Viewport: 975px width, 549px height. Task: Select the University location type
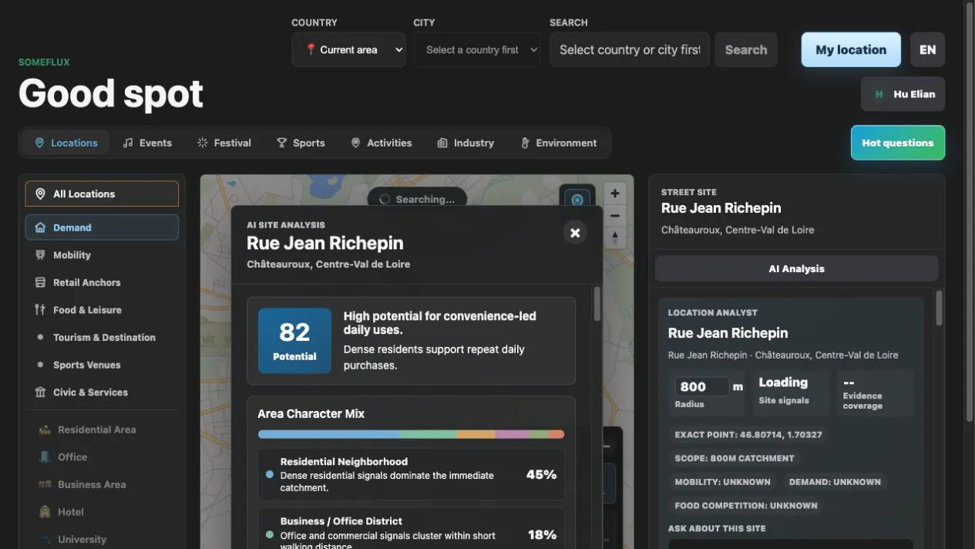point(102,539)
